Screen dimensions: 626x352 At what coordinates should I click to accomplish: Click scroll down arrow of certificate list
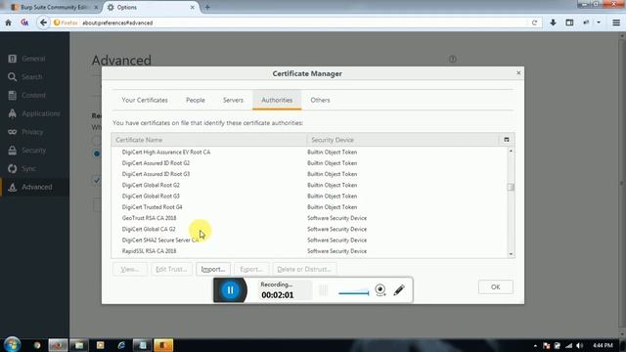511,254
